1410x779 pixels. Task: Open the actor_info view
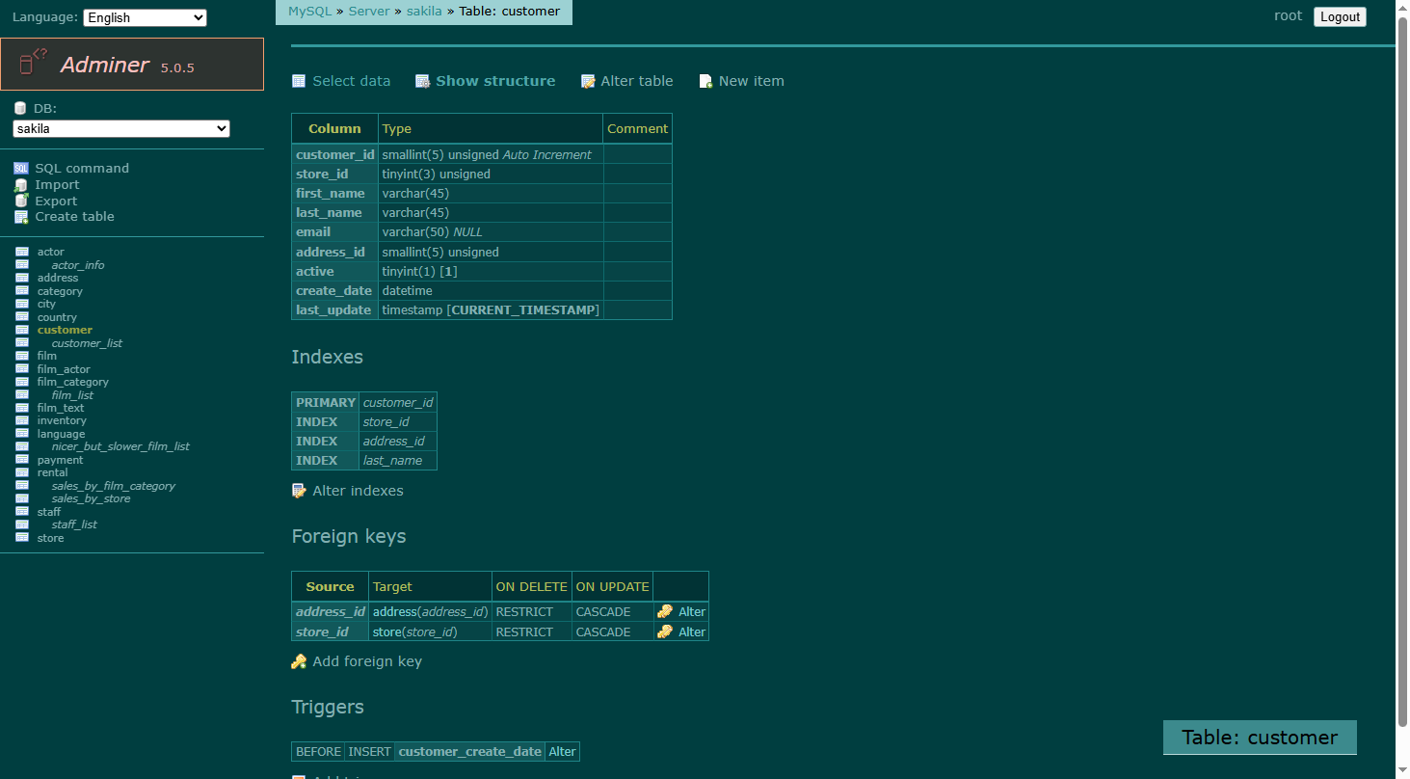click(78, 265)
